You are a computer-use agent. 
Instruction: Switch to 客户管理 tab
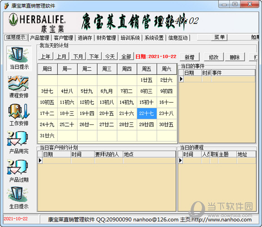pyautogui.click(x=63, y=38)
